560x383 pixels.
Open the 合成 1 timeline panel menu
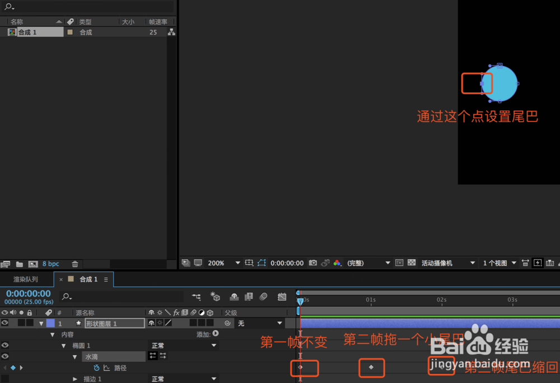pos(106,279)
